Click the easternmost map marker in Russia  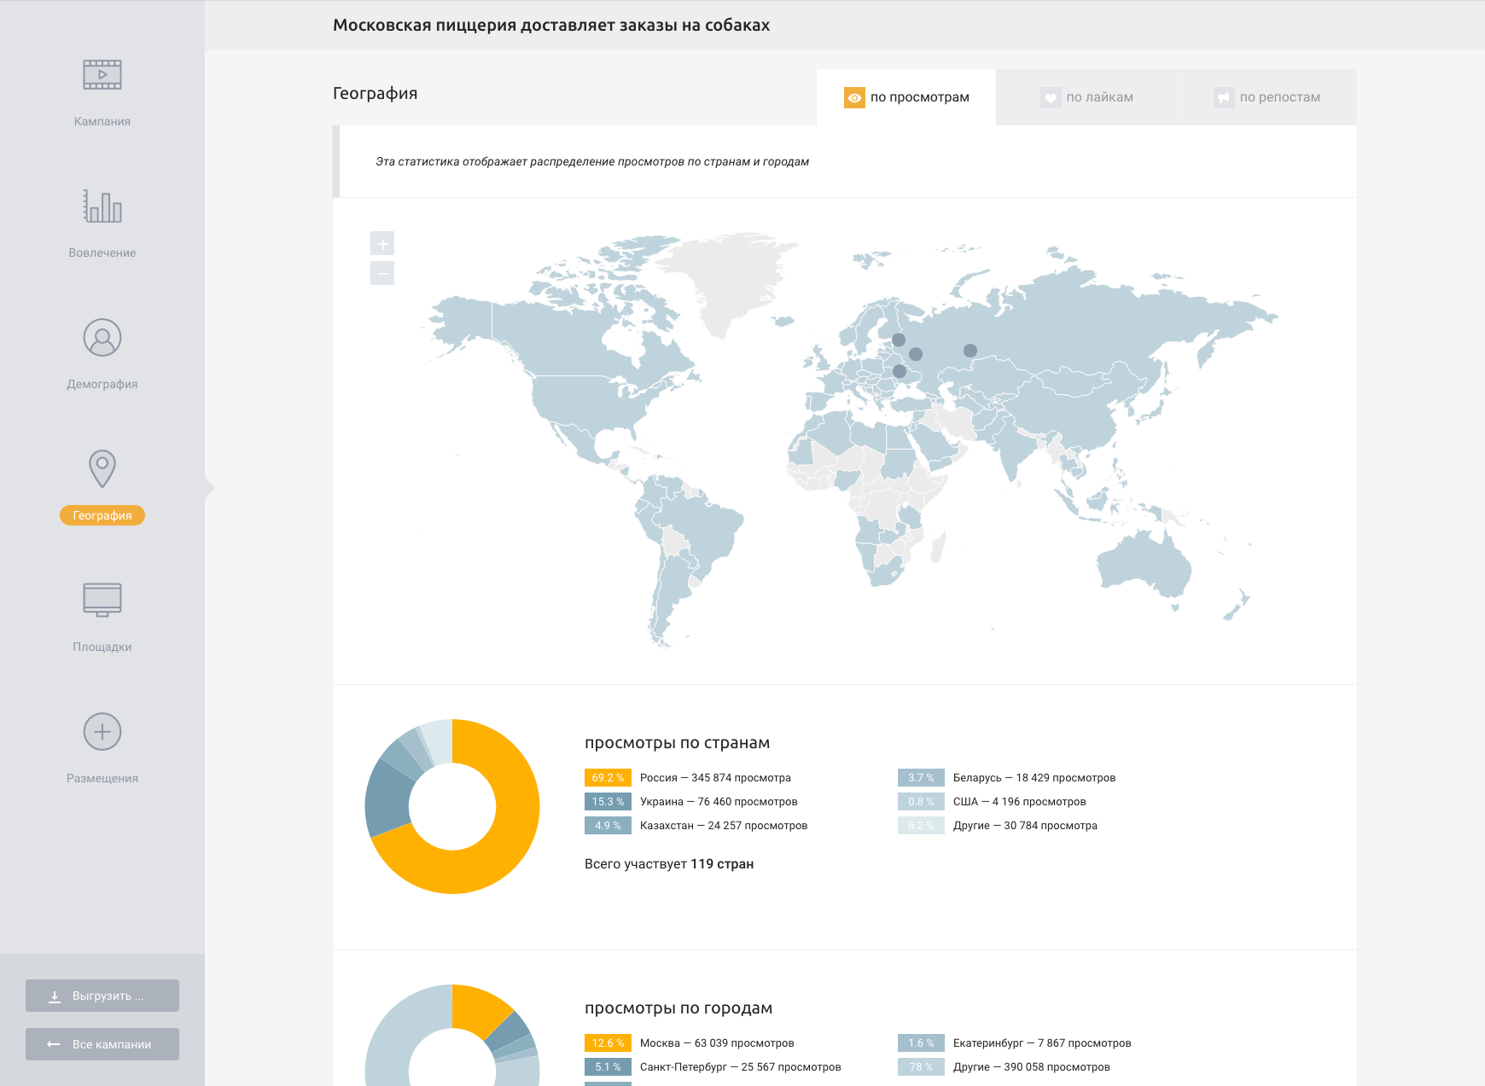[970, 351]
